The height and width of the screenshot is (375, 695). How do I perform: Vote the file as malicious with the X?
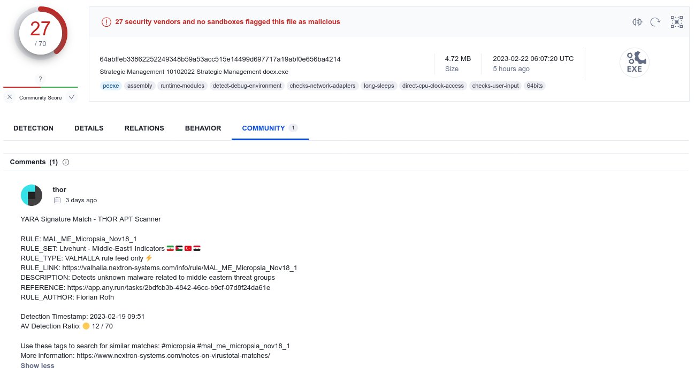pos(9,97)
